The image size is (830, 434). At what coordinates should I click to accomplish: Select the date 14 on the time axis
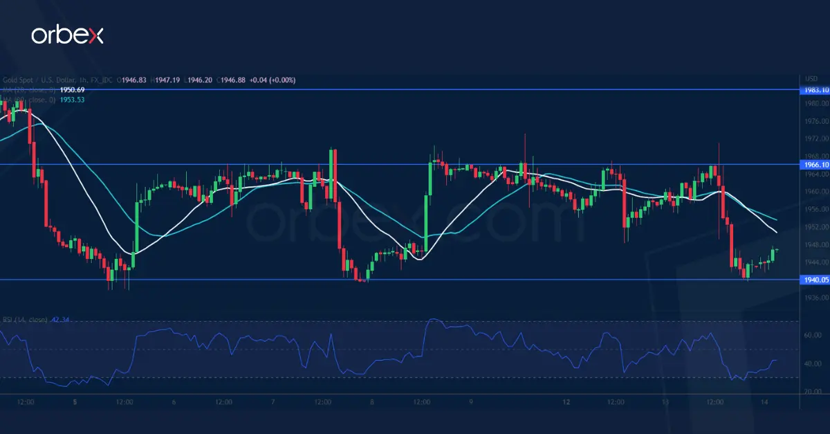click(x=763, y=400)
